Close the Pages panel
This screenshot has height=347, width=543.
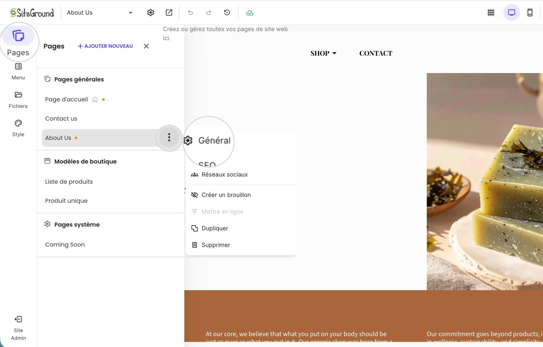pyautogui.click(x=146, y=46)
